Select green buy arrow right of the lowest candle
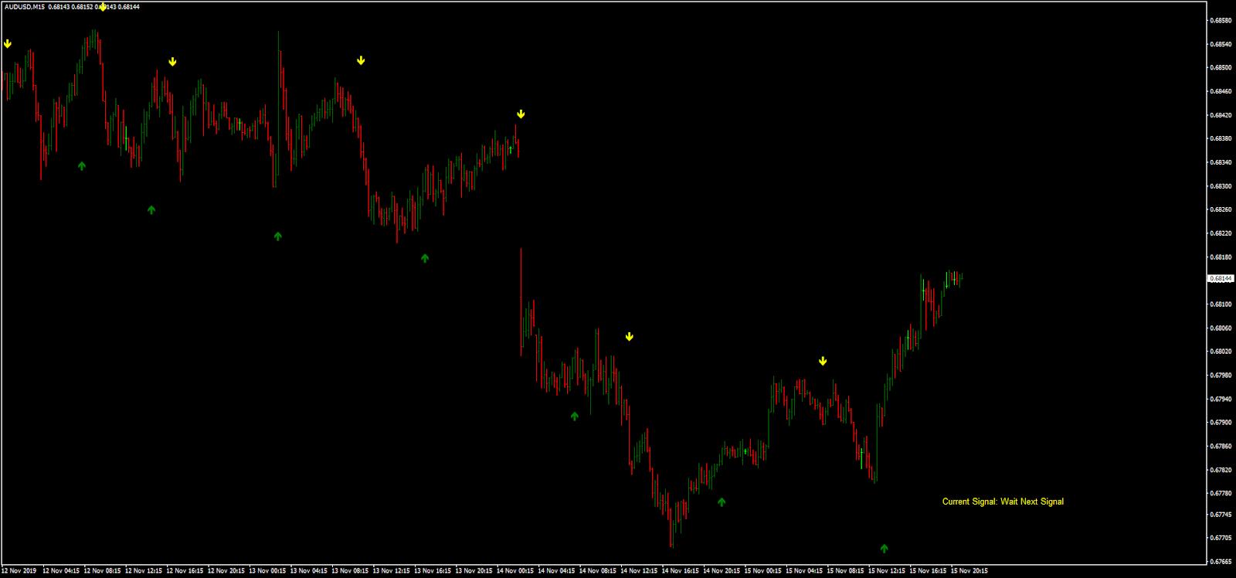1236x578 pixels. pos(722,502)
